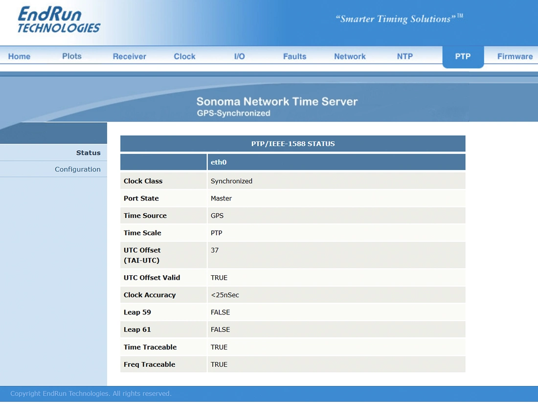
Task: Click the Leap 59 row label
Action: pos(137,312)
